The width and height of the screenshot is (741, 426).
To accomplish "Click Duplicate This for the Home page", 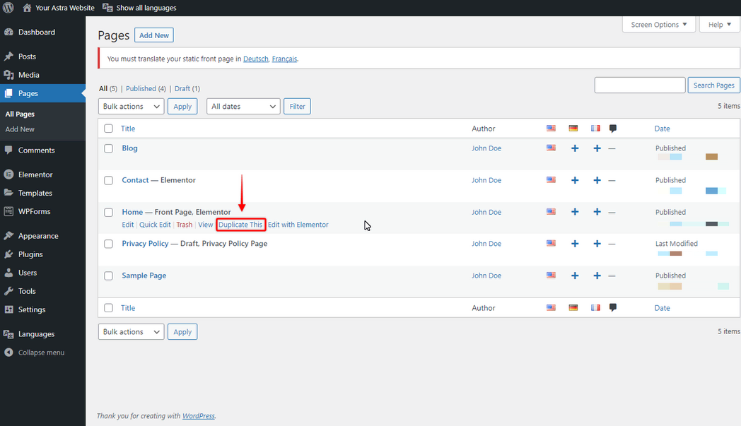I will [240, 224].
